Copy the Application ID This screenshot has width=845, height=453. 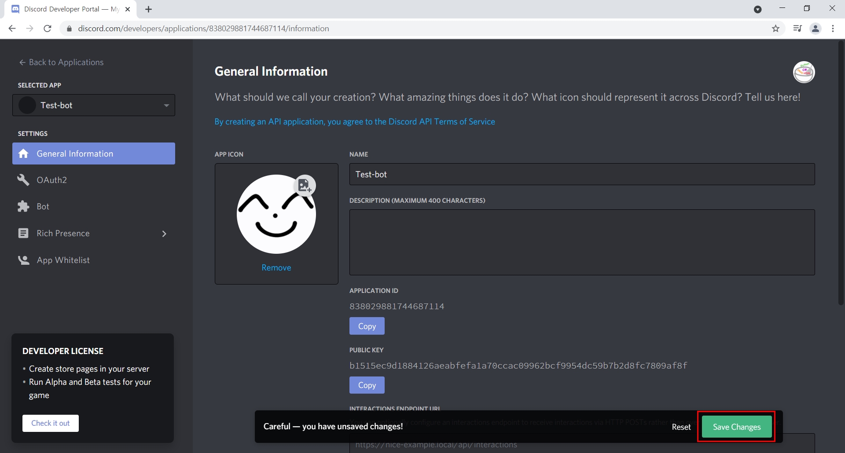coord(367,326)
